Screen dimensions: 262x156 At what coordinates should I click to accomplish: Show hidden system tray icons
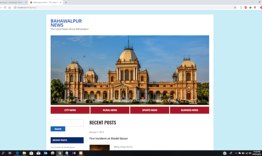pyautogui.click(x=236, y=153)
